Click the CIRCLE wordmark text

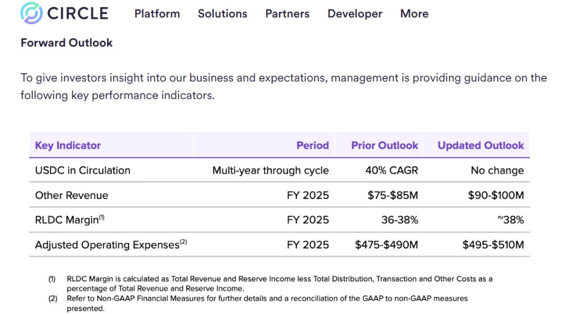[x=78, y=13]
